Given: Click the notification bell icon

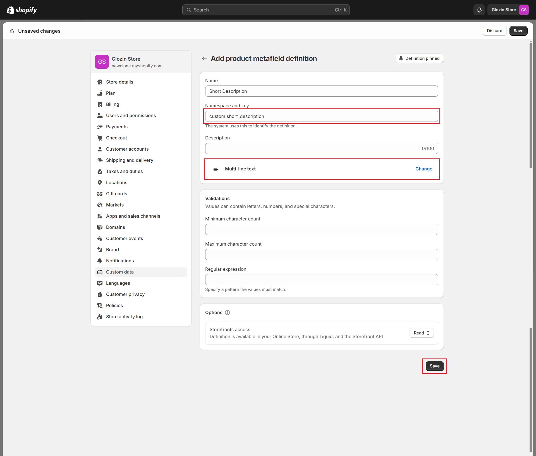Looking at the screenshot, I should (x=479, y=10).
